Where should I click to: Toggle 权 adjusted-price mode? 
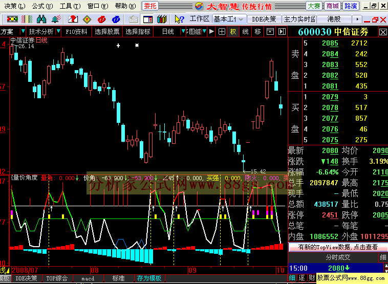233,31
